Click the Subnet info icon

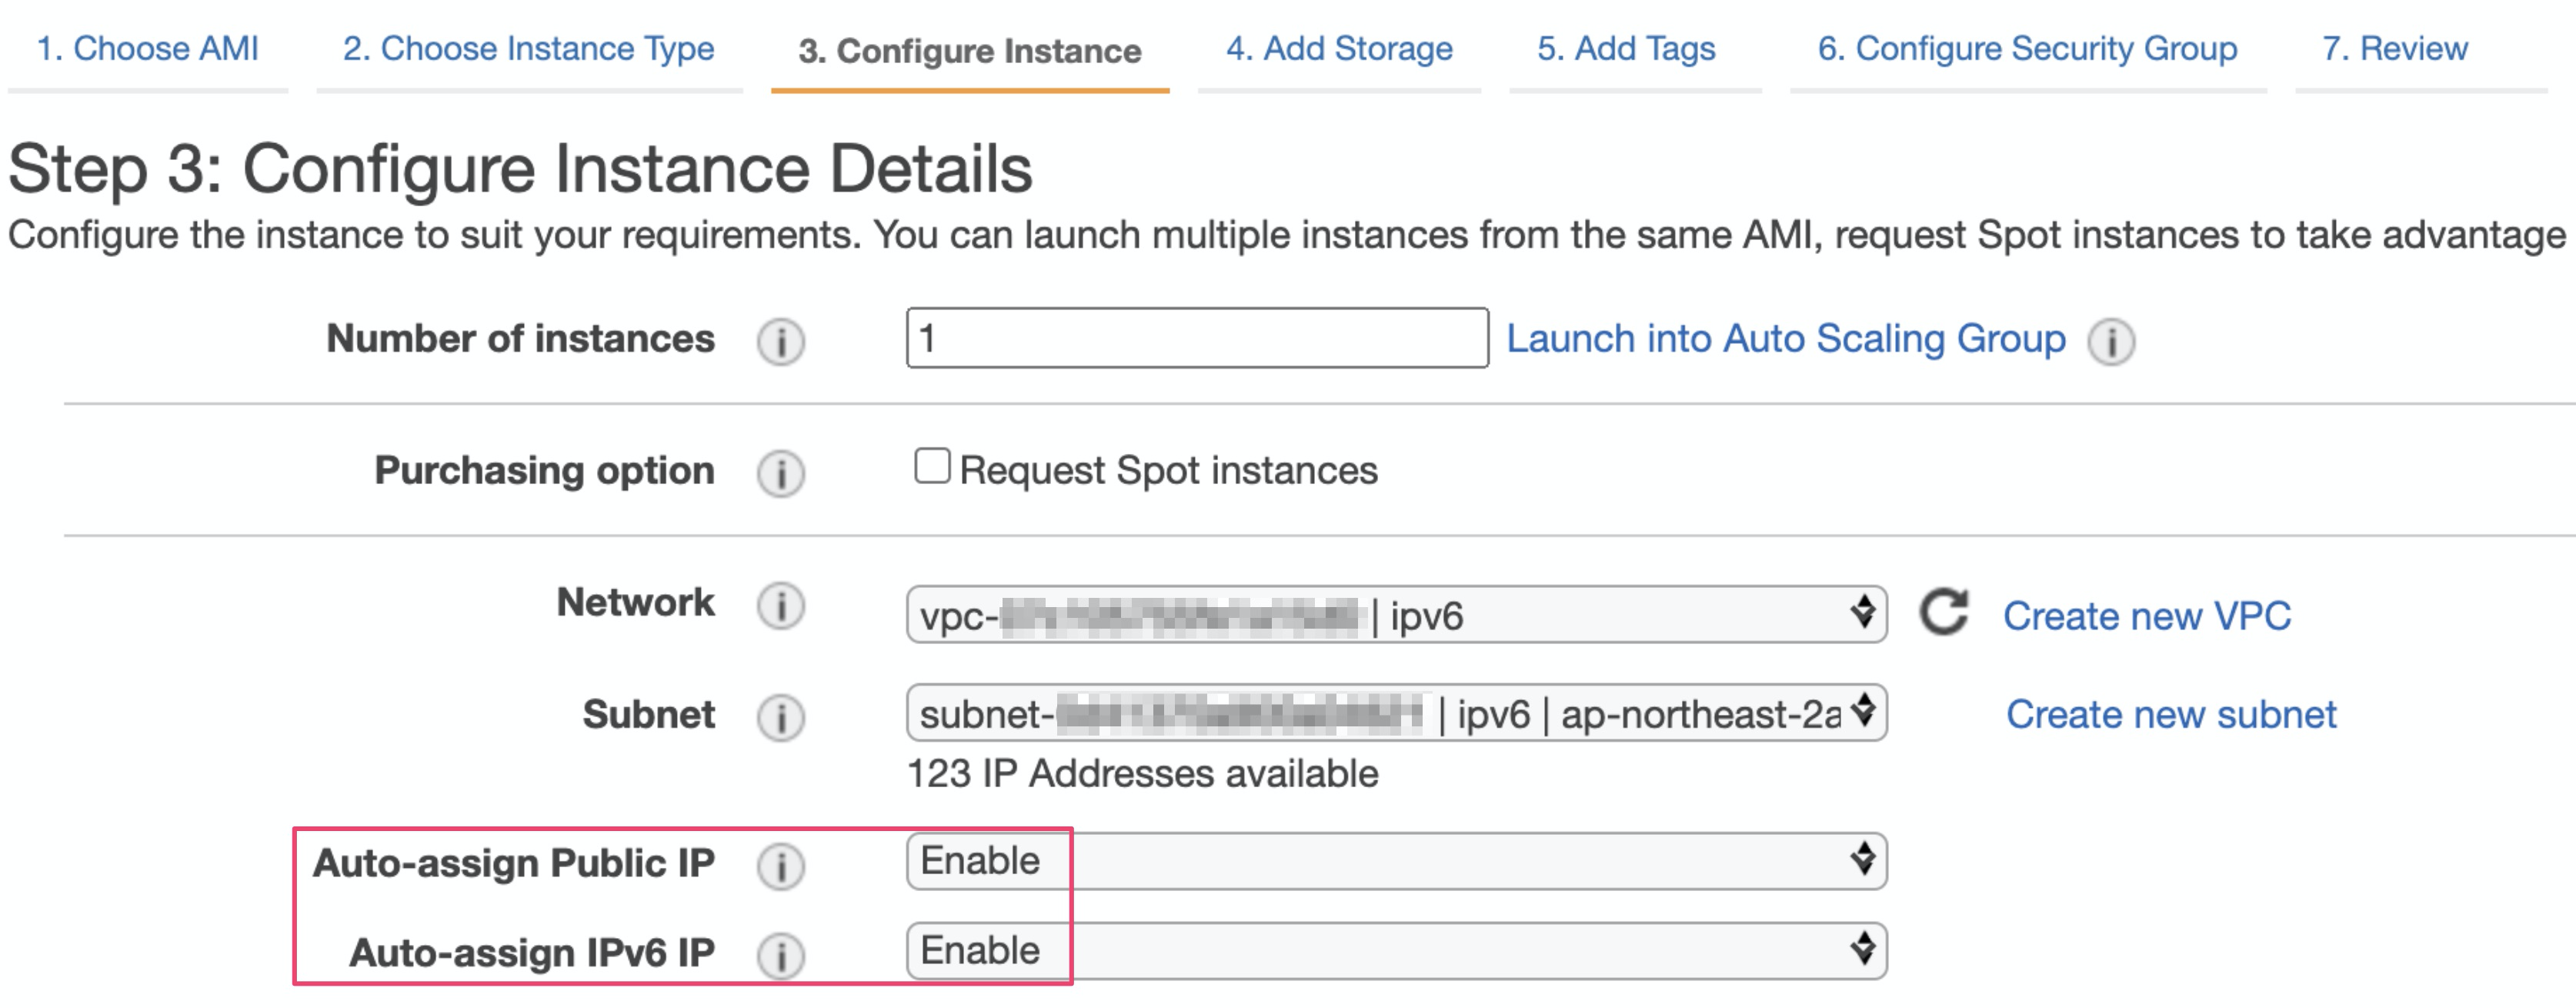(780, 717)
